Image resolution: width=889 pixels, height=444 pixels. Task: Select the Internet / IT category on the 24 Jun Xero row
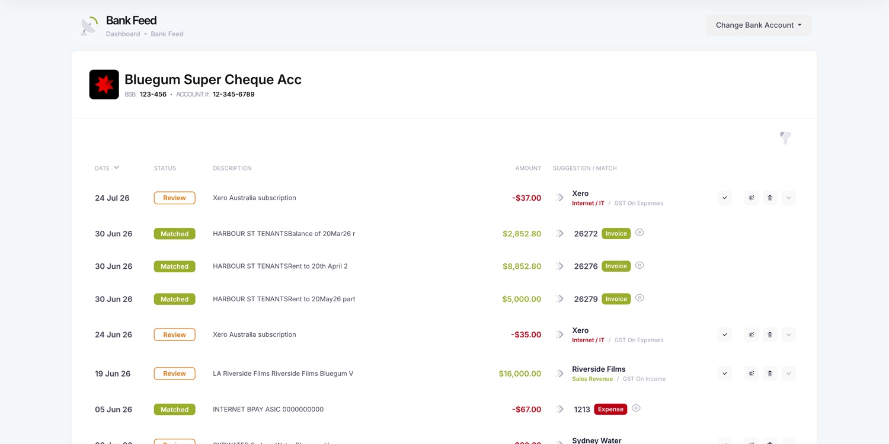click(588, 340)
